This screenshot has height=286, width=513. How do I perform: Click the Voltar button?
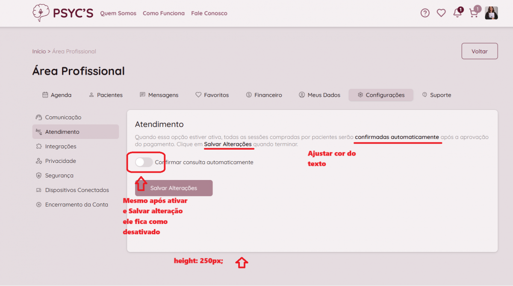479,51
